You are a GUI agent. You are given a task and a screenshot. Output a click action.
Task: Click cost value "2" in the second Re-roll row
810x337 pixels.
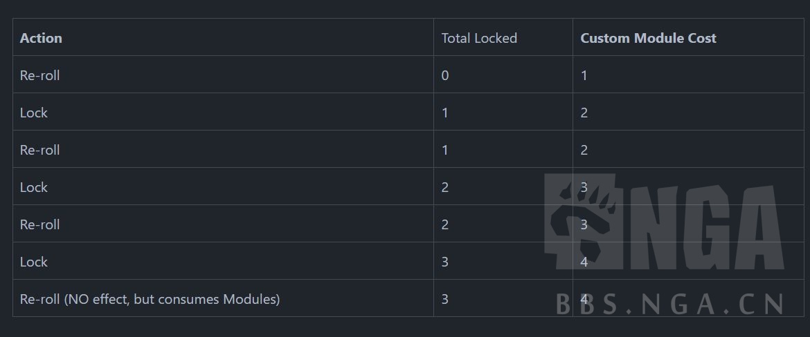[x=584, y=150]
